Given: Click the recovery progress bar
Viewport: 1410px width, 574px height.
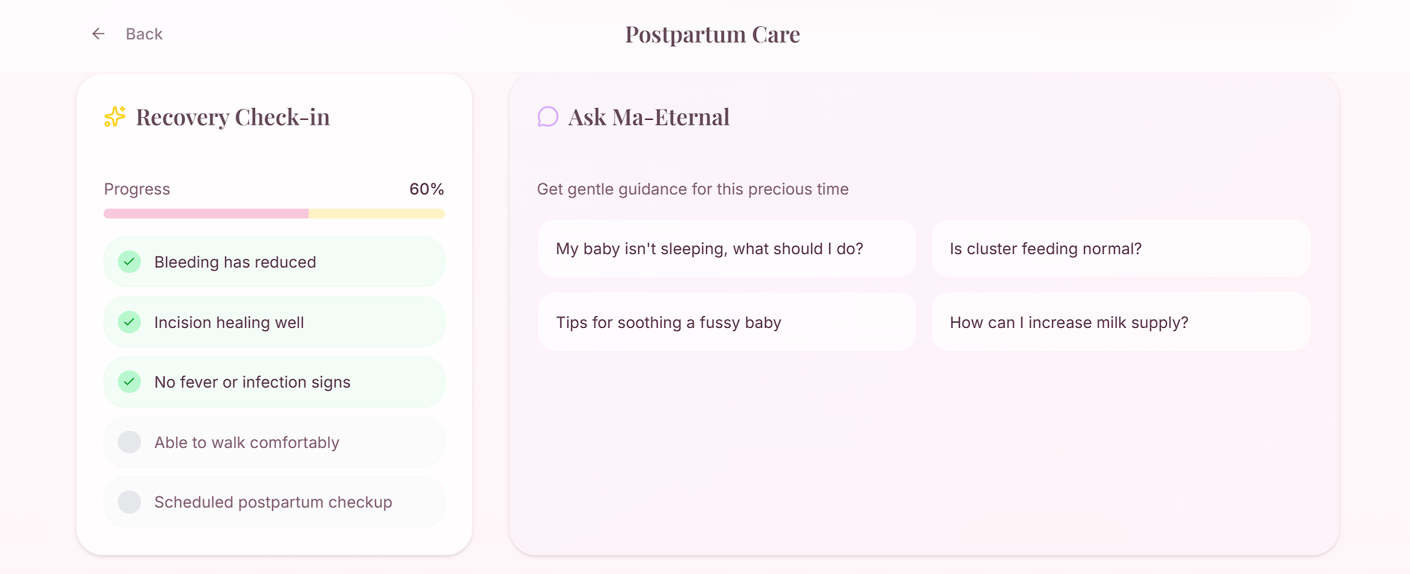Looking at the screenshot, I should point(274,214).
